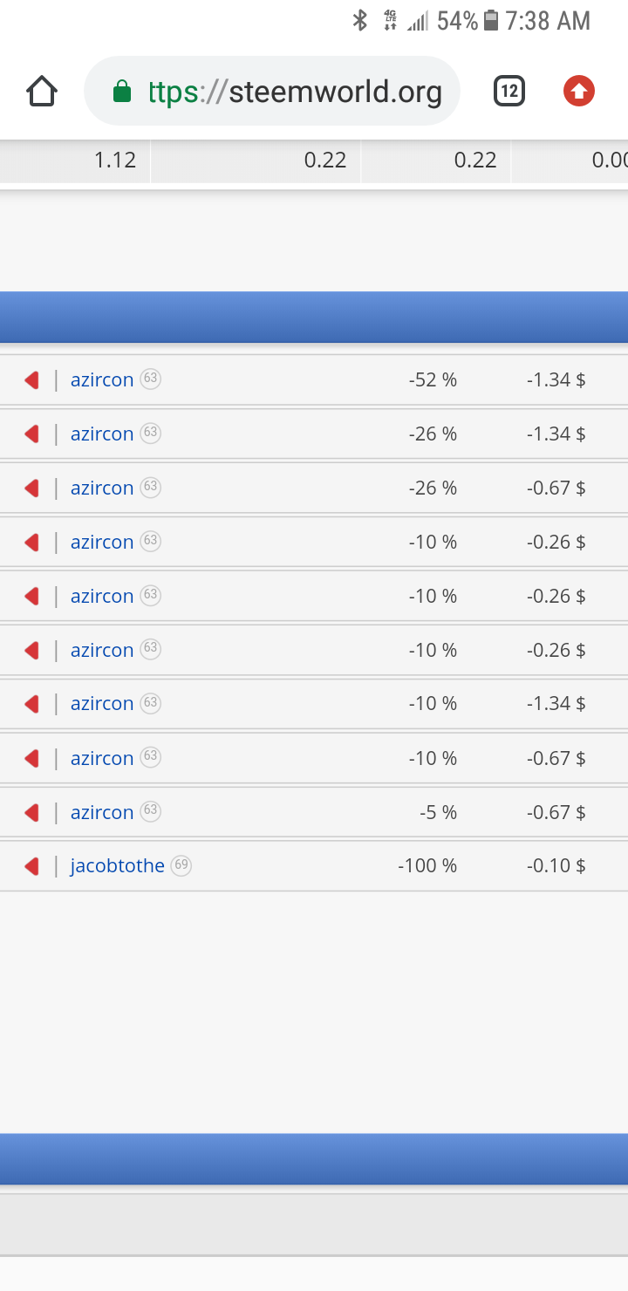Select the 1.12 table cell
Viewport: 628px width, 1291px height.
click(75, 161)
